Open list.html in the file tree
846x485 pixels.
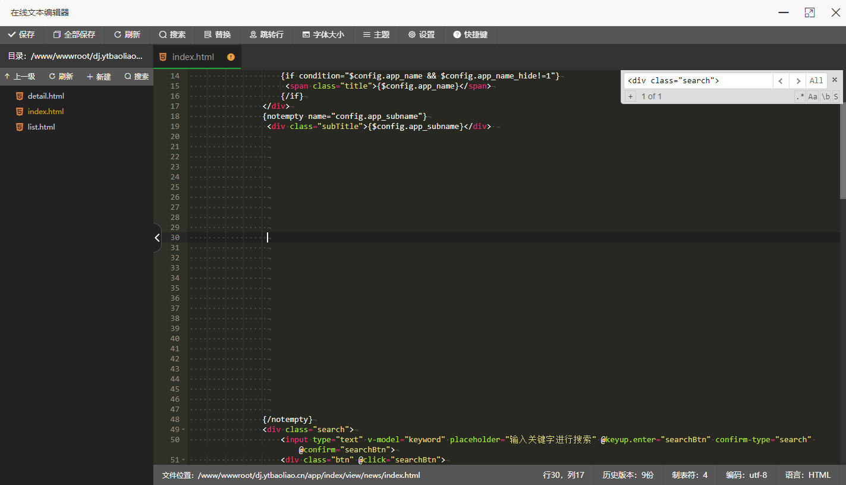[41, 127]
